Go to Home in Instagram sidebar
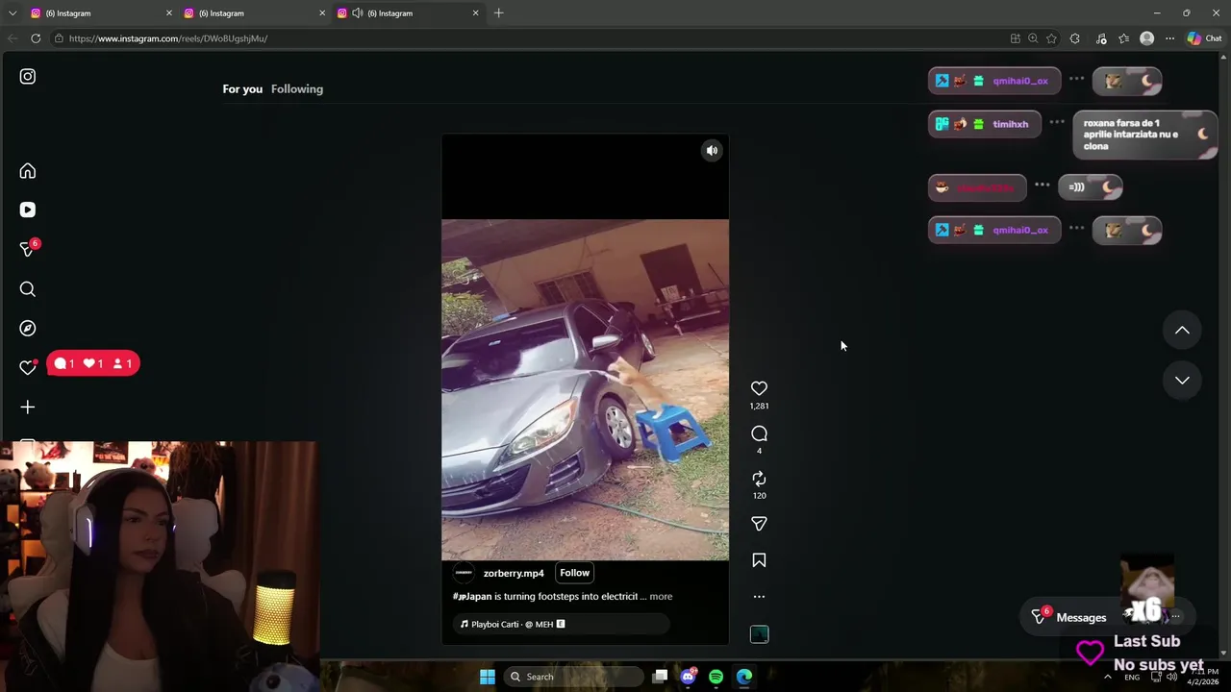 coord(28,171)
